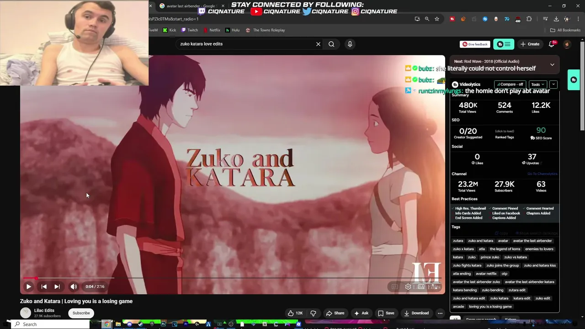Share the video
This screenshot has width=585, height=329.
click(x=335, y=313)
